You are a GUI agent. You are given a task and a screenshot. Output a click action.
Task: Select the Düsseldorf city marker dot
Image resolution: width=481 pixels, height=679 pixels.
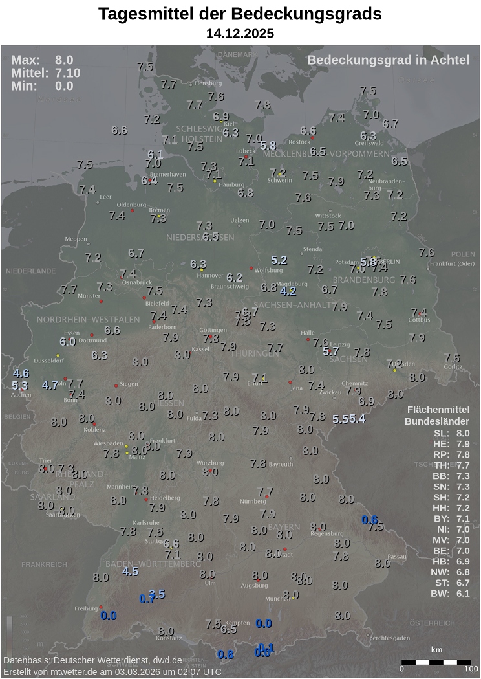[x=58, y=355]
